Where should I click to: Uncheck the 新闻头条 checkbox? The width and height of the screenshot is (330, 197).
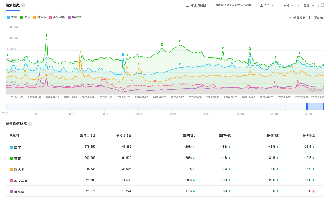[290, 18]
